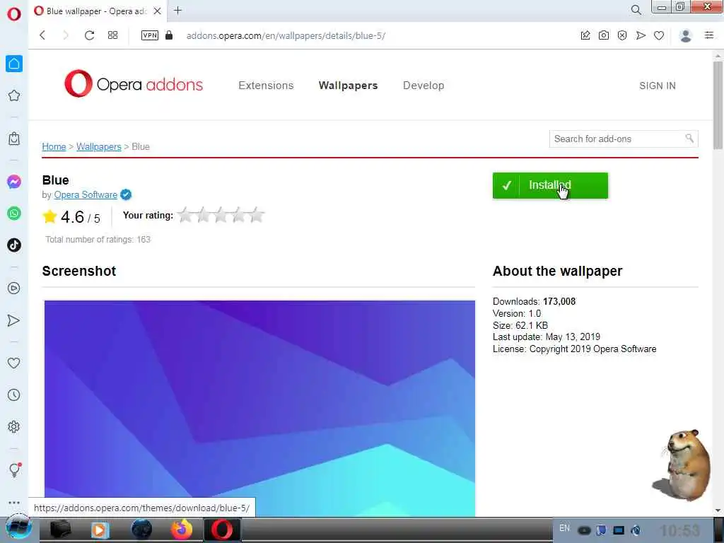Viewport: 724px width, 543px height.
Task: Open Bookmarks star in sidebar
Action: [14, 95]
